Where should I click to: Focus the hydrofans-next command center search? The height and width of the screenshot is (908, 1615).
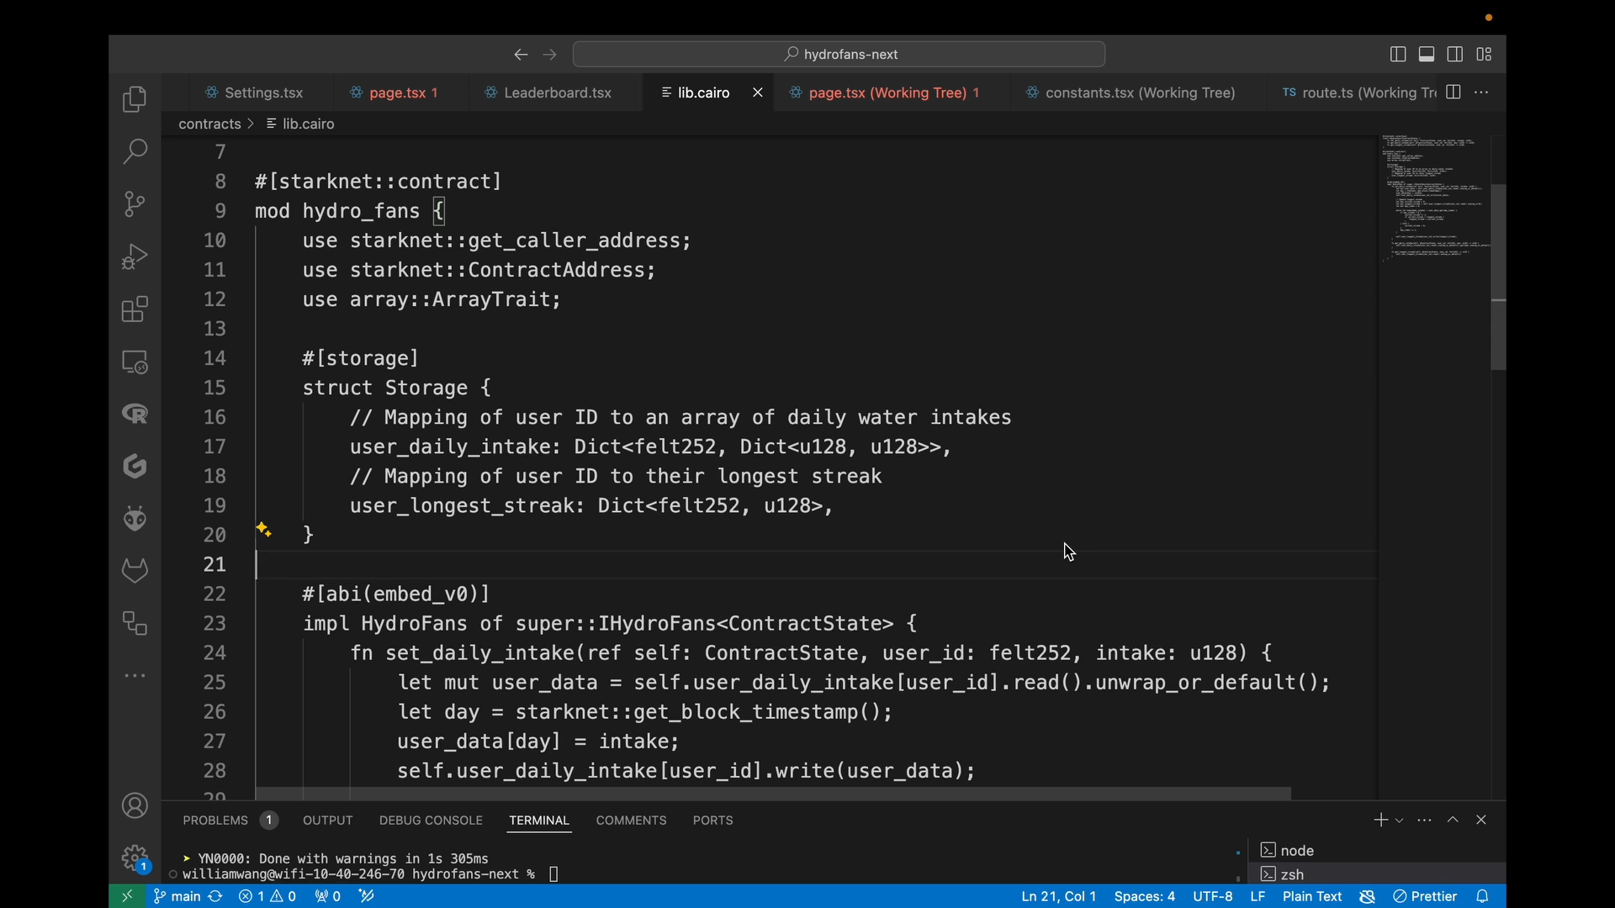(839, 55)
